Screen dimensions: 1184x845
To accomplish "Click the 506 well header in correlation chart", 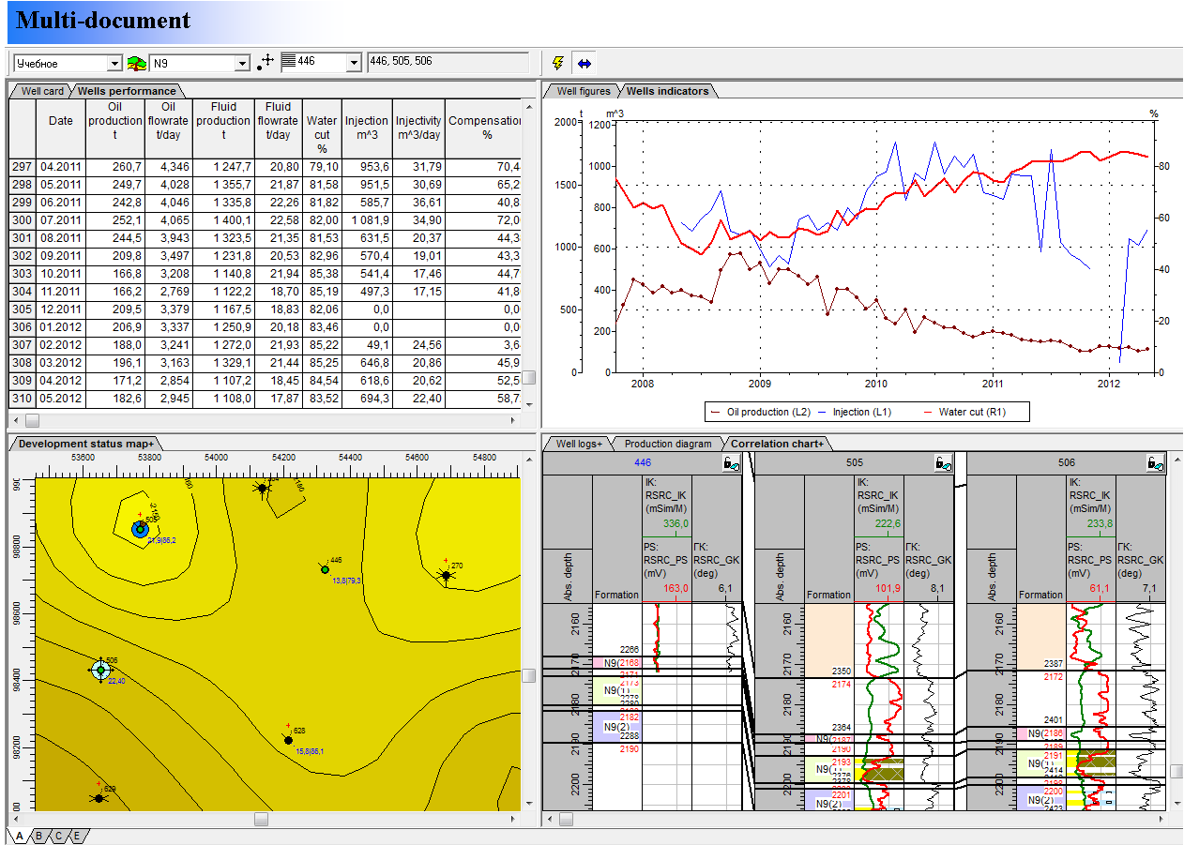I will click(x=1067, y=462).
